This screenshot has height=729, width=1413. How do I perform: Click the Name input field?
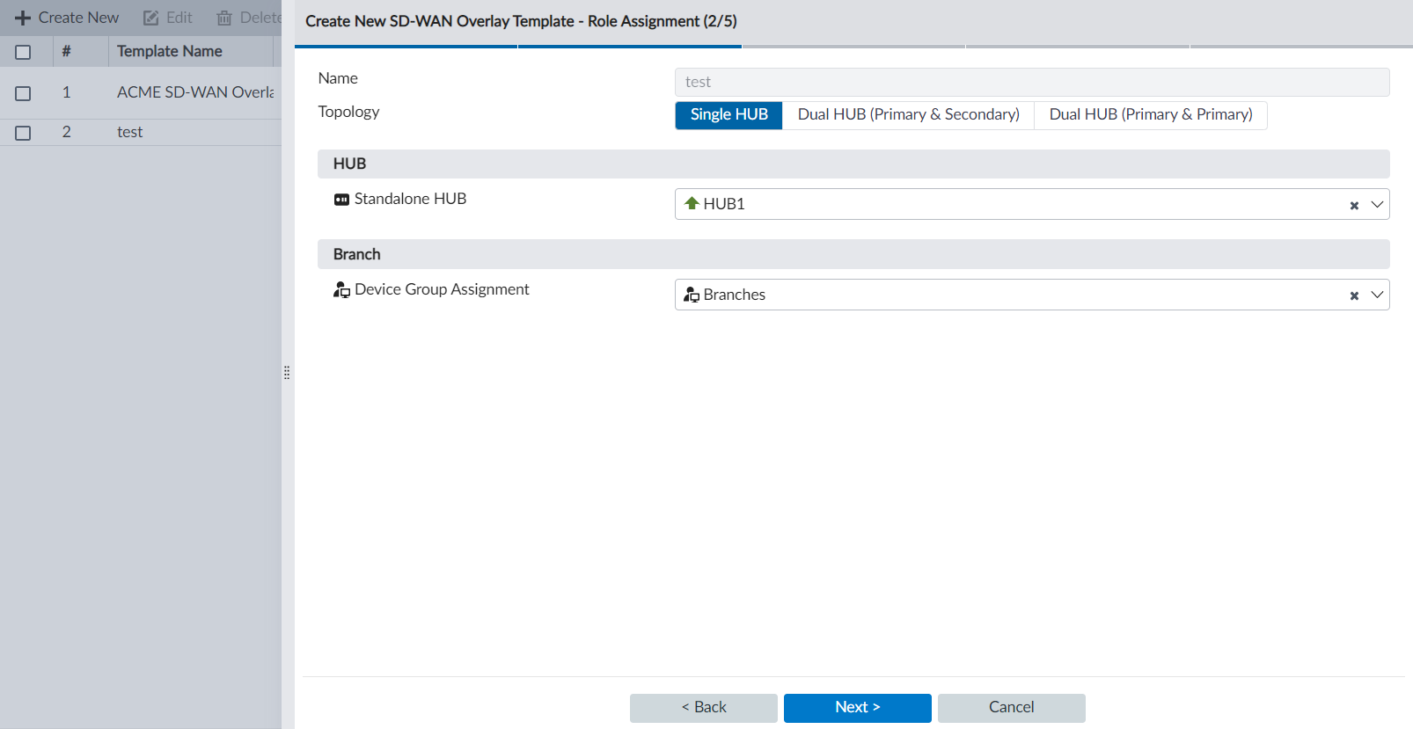pyautogui.click(x=1031, y=82)
